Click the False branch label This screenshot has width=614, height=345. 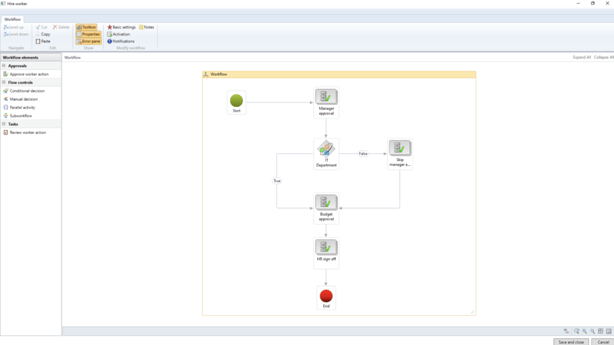[x=363, y=154]
